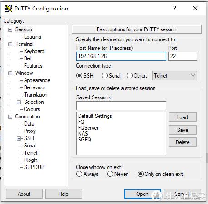Choose Only on clean exit option
208x204 pixels.
(x=140, y=174)
